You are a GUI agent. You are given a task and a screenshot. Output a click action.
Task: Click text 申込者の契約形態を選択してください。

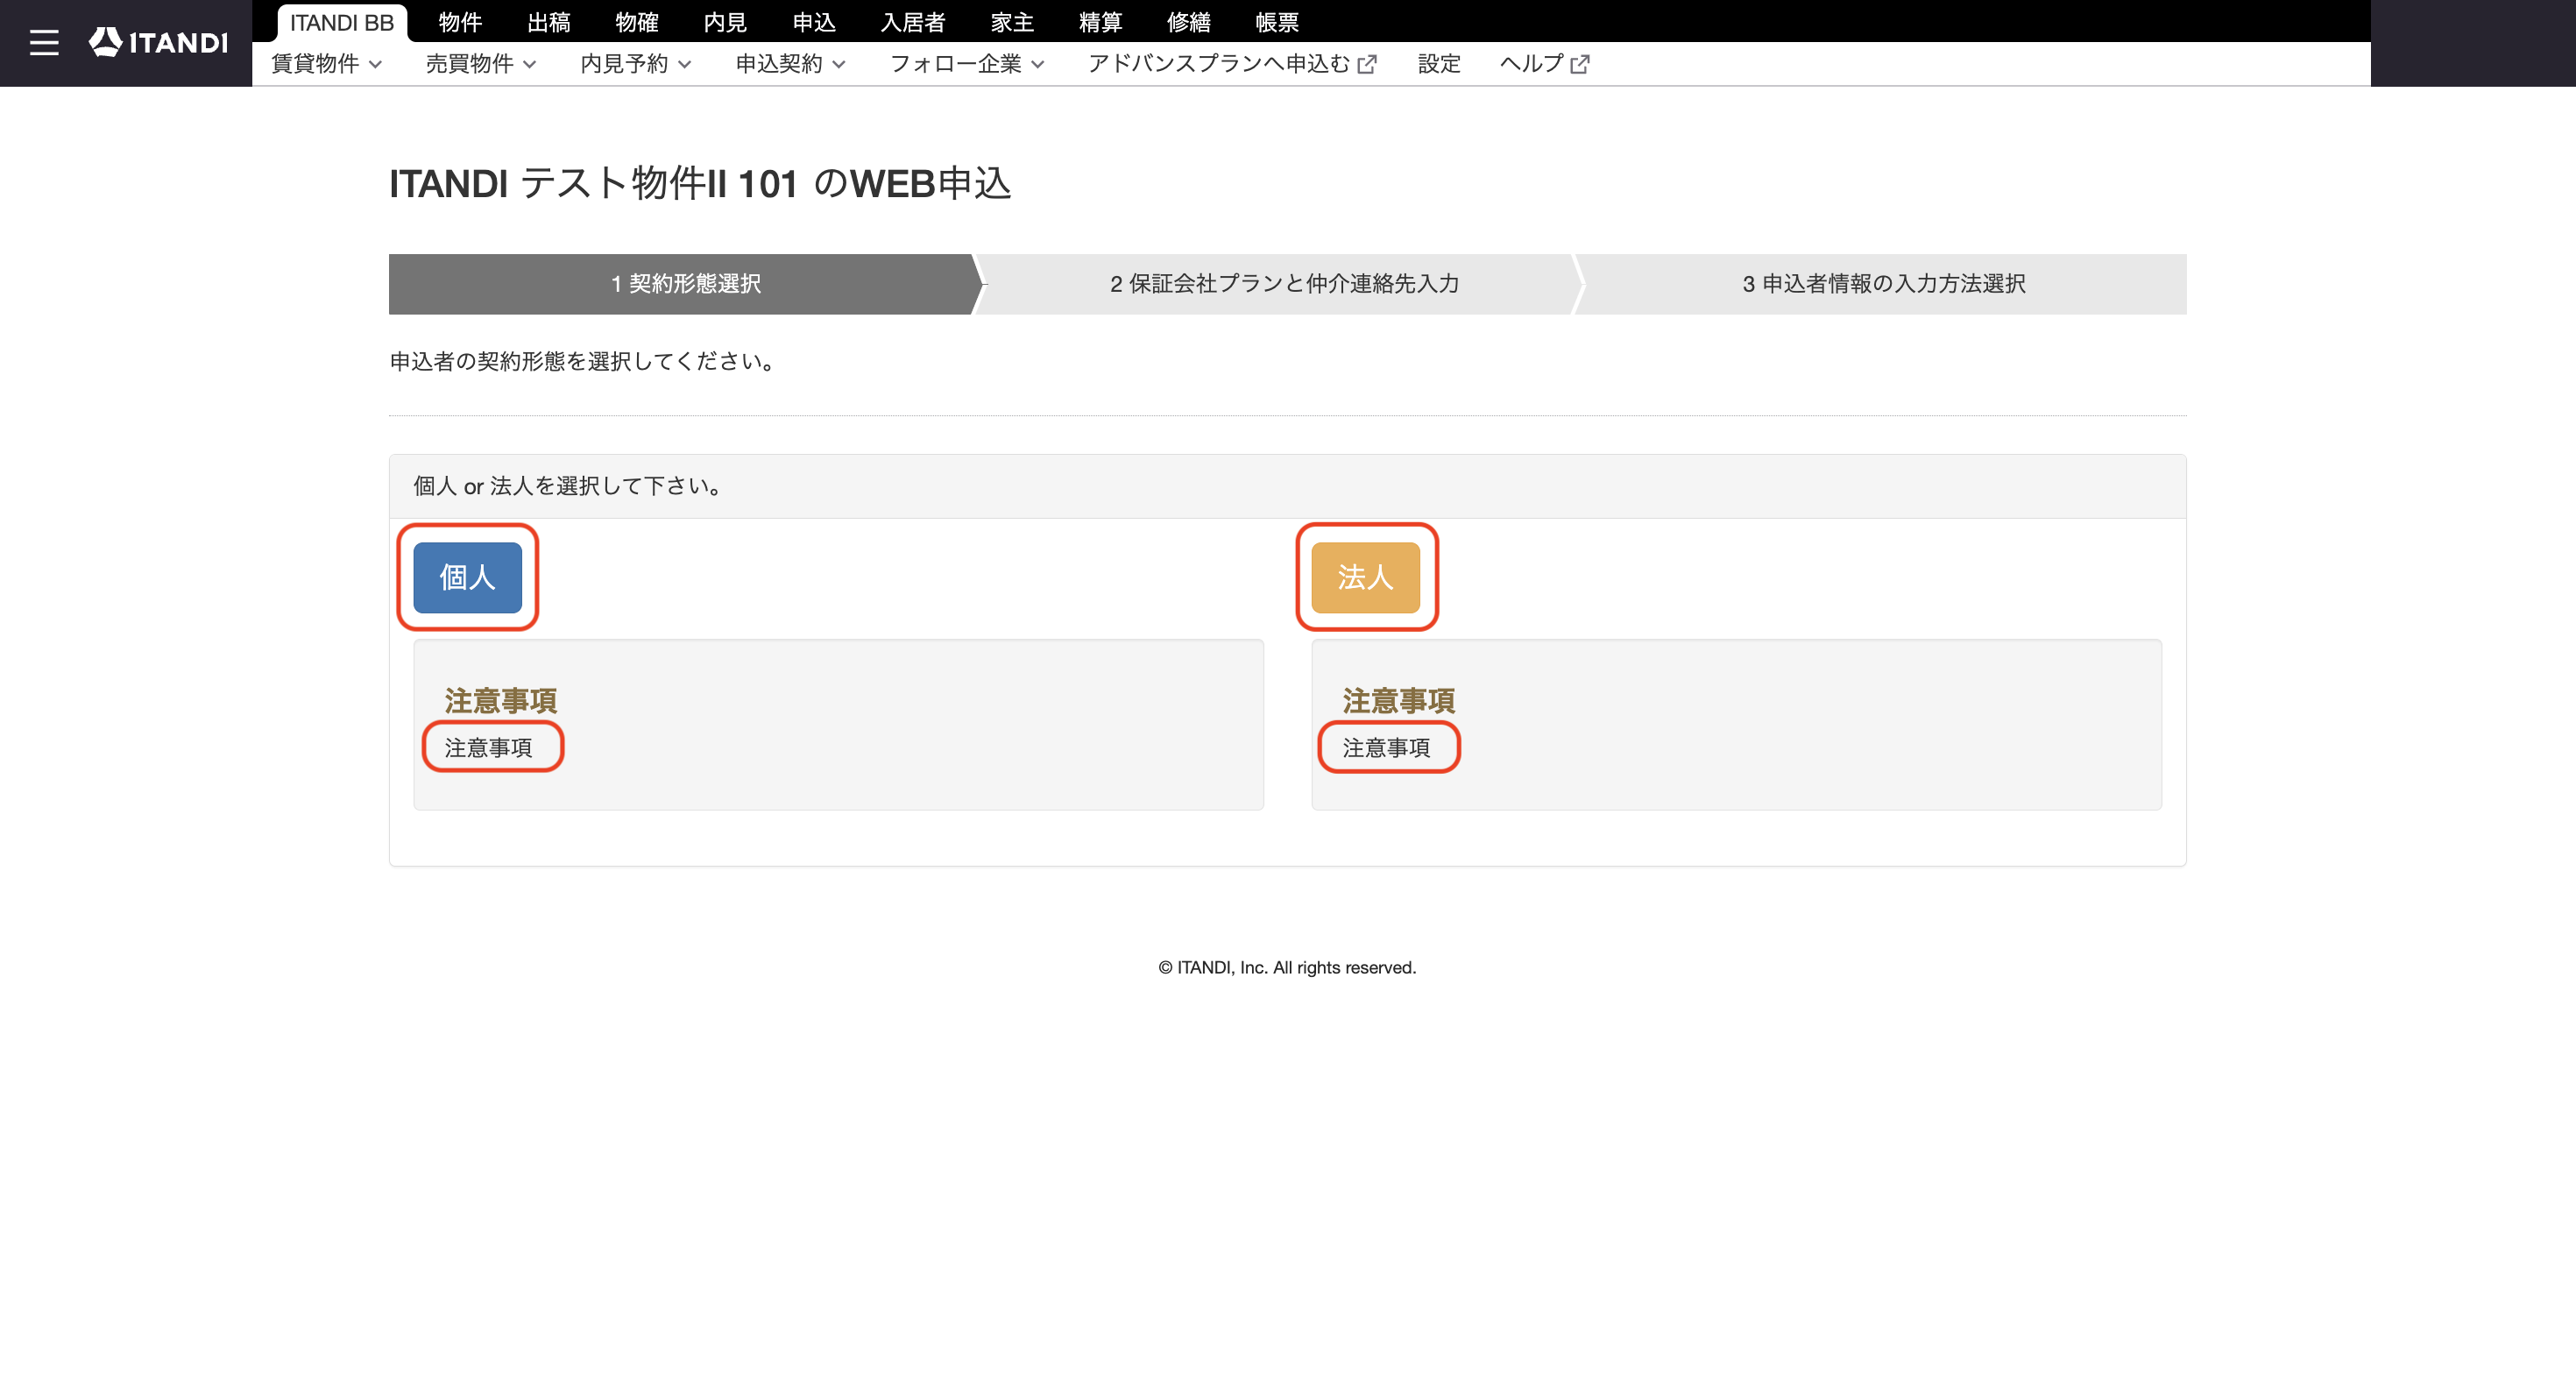[x=584, y=361]
